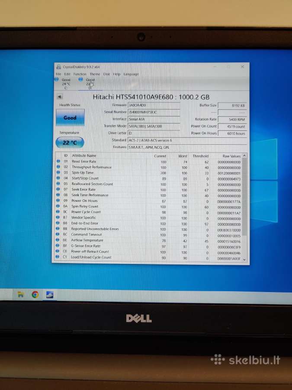Open the Edit menu

click(67, 74)
